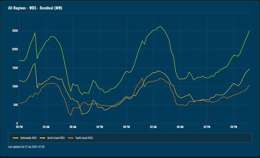This screenshot has height=158, width=260.
Task: Click the North Island WDS yellow legend swatch
Action: point(43,138)
